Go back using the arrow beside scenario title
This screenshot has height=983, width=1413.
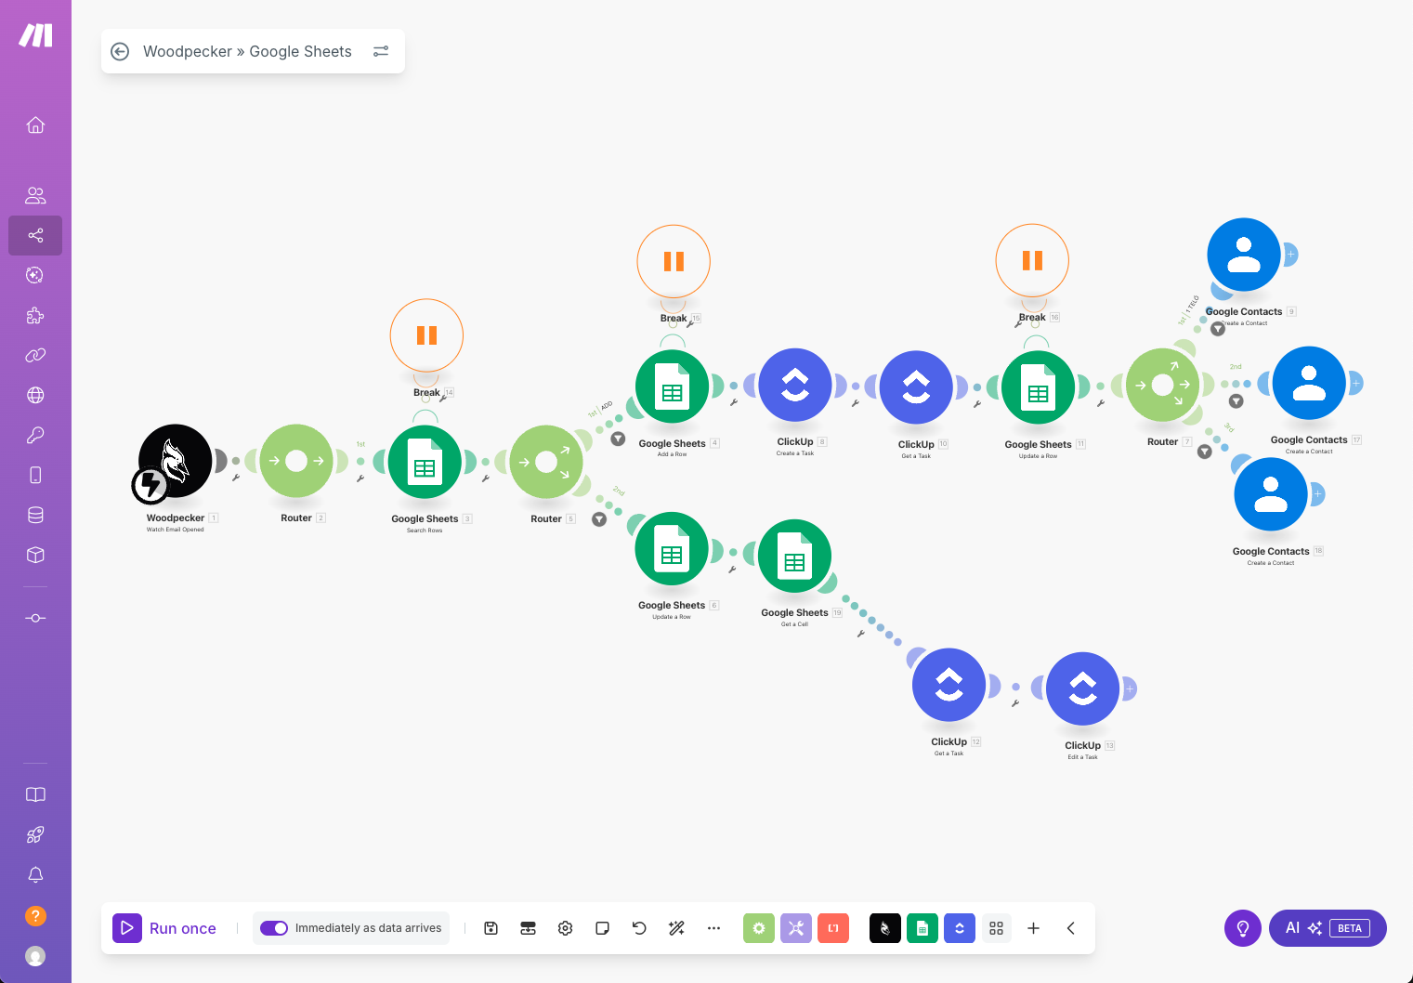120,51
